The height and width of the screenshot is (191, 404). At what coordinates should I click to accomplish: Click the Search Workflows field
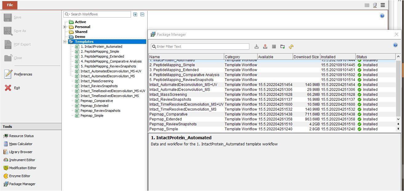pos(97,14)
